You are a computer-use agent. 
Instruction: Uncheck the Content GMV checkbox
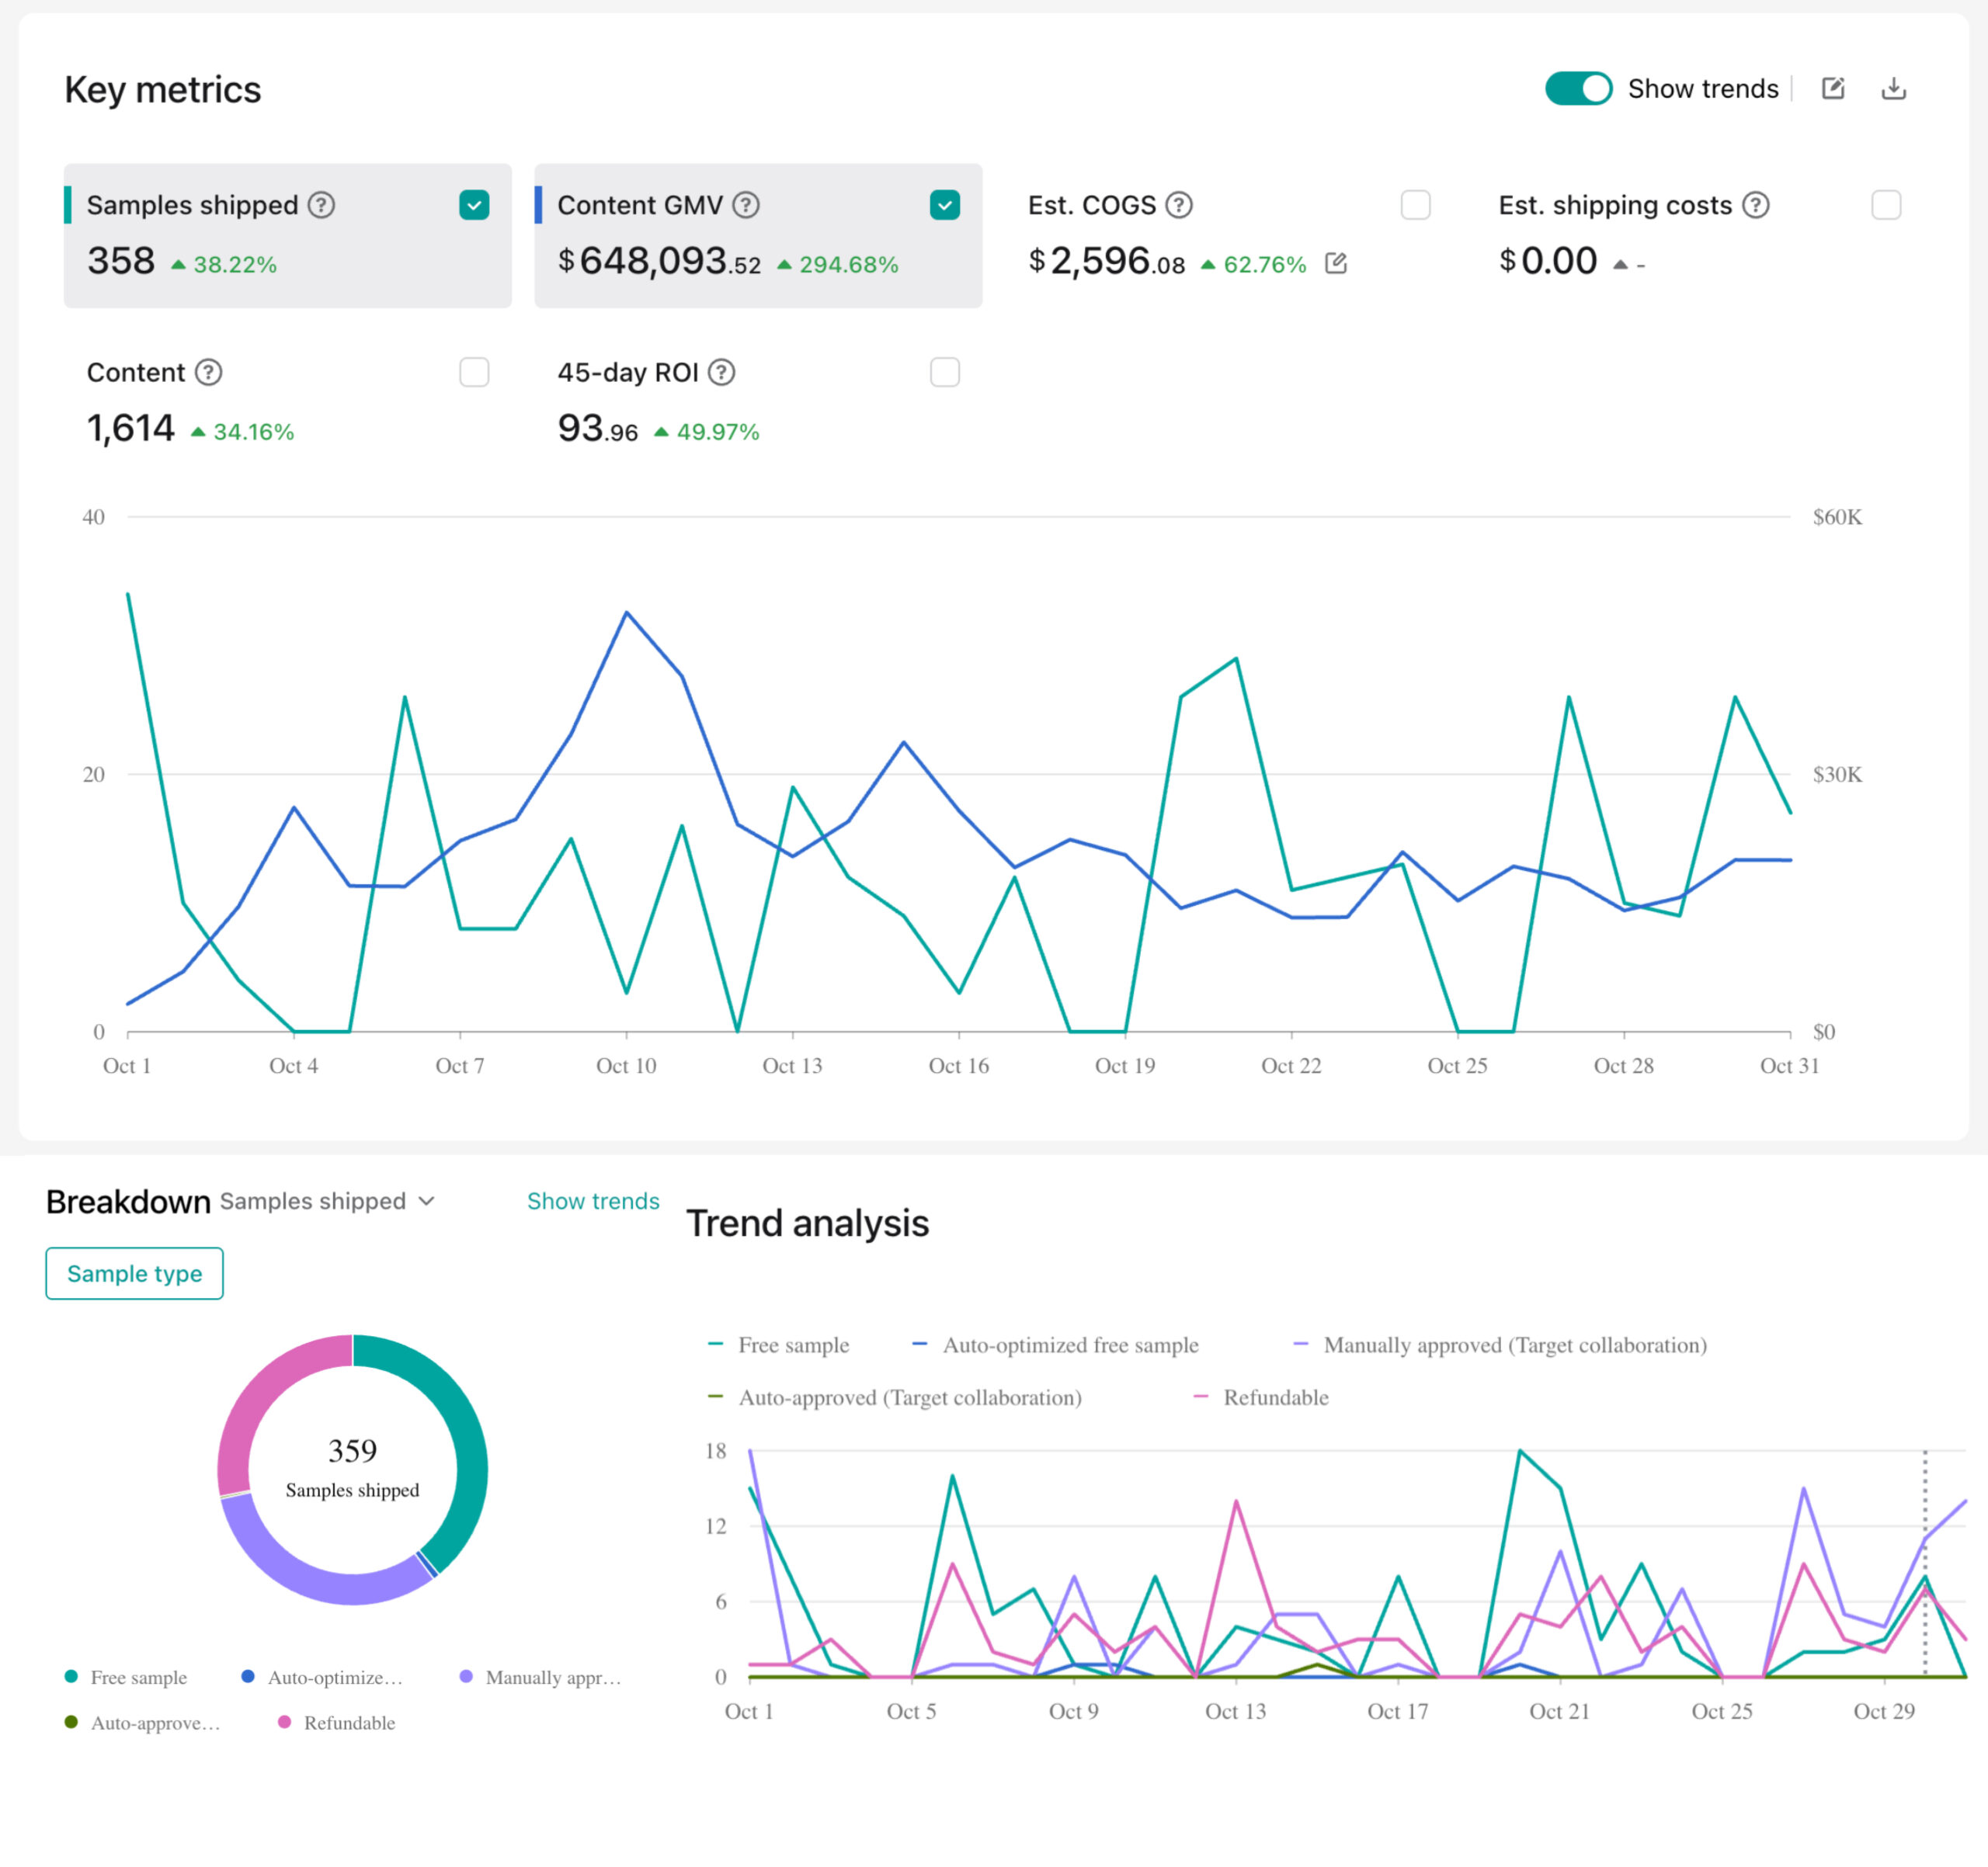pyautogui.click(x=944, y=205)
